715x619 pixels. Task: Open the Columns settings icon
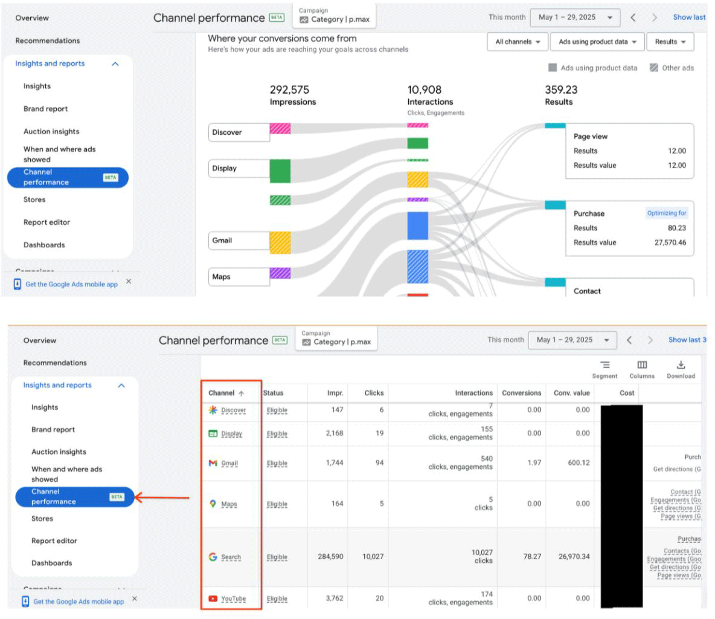coord(642,366)
